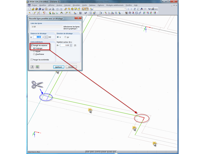Click the next arrow next to load case box
The height and width of the screenshot is (154, 205).
[132, 9]
